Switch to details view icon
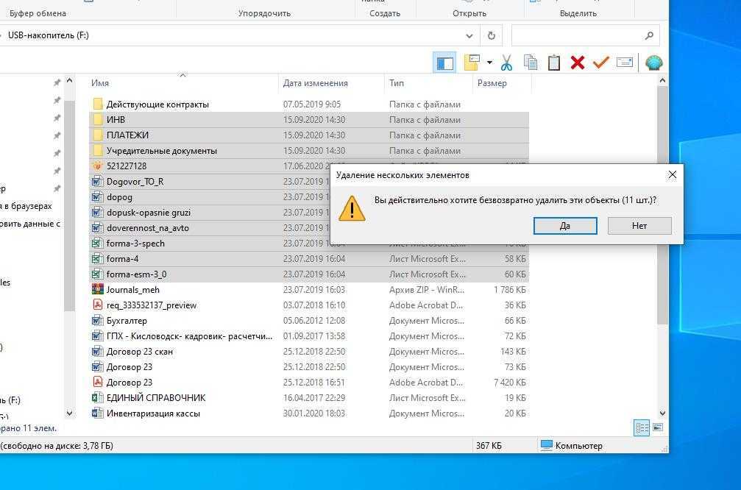 (642, 428)
